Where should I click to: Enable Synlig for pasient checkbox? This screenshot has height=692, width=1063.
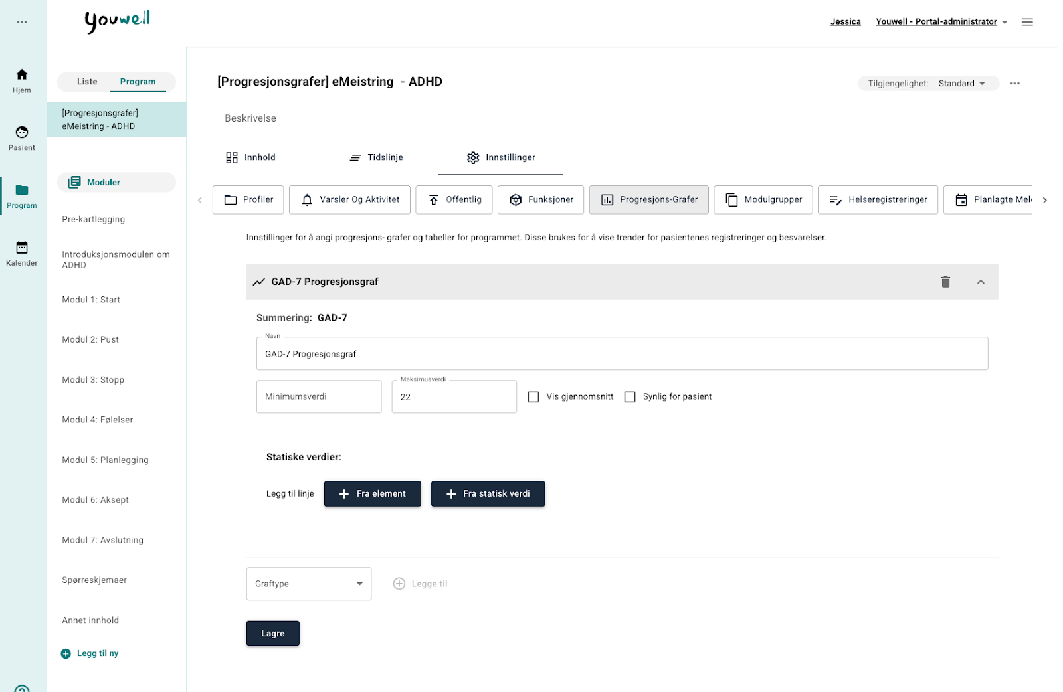tap(630, 397)
